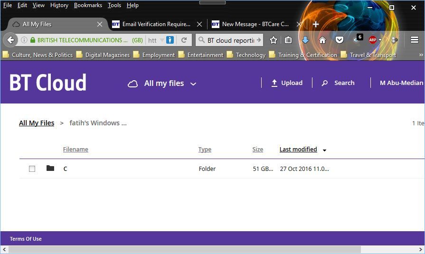Toggle Last modified sort arrow
Image resolution: width=425 pixels, height=254 pixels.
(x=324, y=150)
